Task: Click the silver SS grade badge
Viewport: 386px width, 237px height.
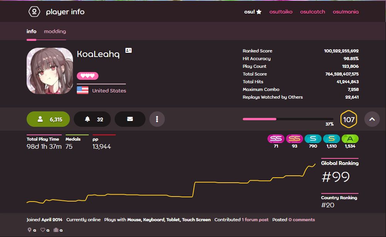Action: (276, 139)
